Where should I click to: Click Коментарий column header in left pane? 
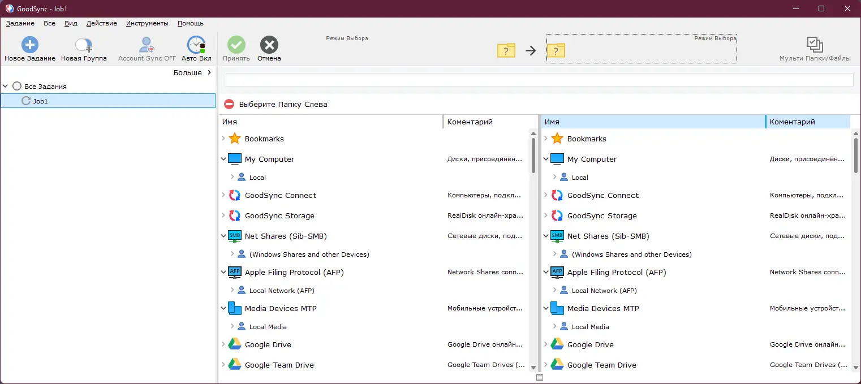tap(490, 122)
